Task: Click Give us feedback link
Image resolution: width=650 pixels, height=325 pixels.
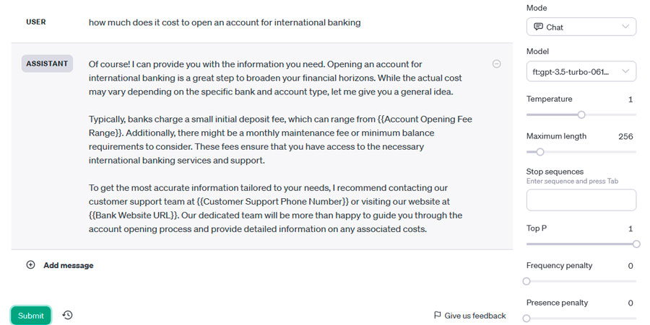Action: [x=475, y=316]
